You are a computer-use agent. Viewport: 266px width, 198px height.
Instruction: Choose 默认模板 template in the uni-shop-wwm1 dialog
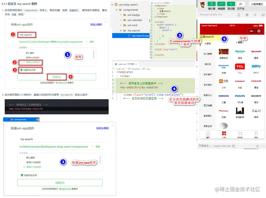[31, 158]
